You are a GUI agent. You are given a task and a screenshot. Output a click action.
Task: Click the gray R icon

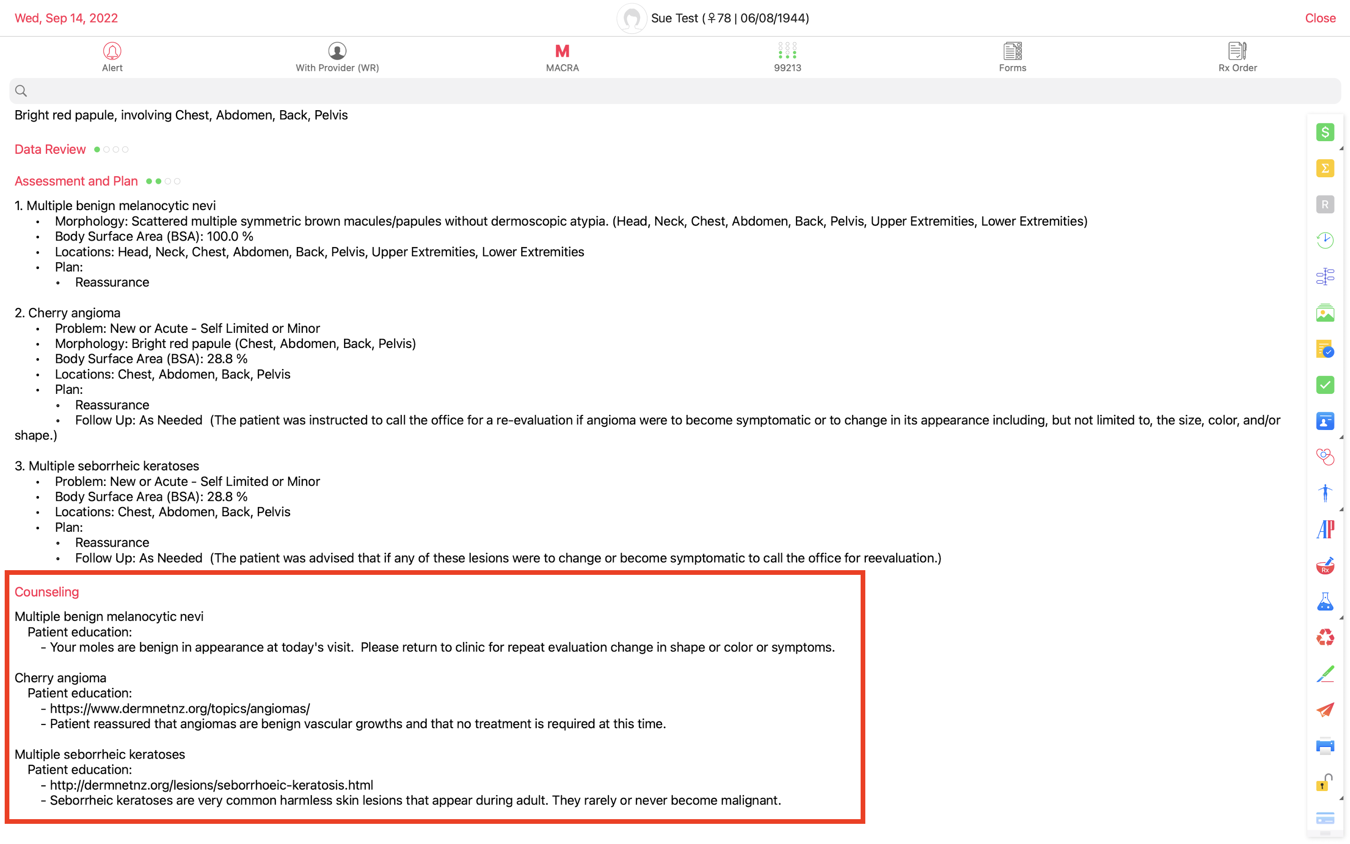pyautogui.click(x=1325, y=204)
